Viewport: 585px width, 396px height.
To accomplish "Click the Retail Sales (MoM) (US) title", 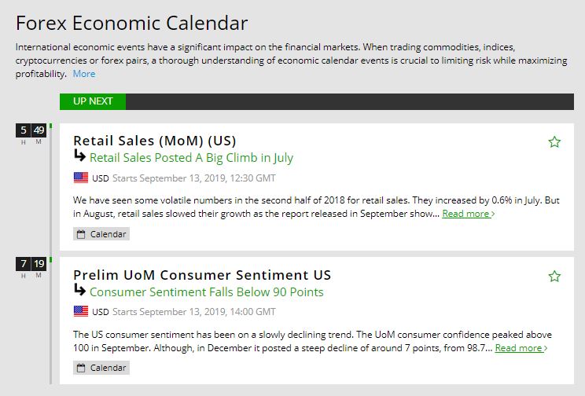I will point(155,141).
